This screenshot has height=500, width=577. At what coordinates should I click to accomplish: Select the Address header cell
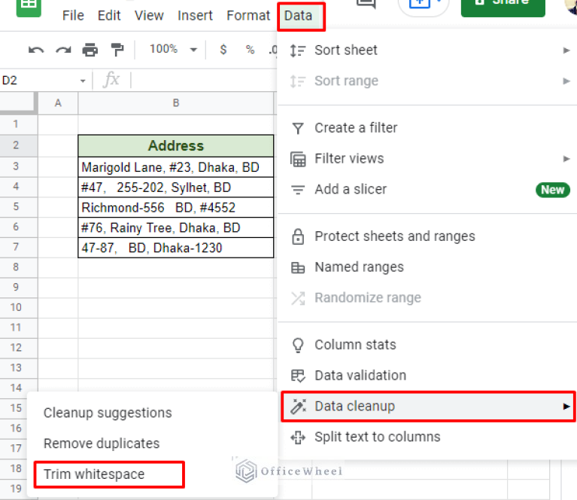[176, 146]
